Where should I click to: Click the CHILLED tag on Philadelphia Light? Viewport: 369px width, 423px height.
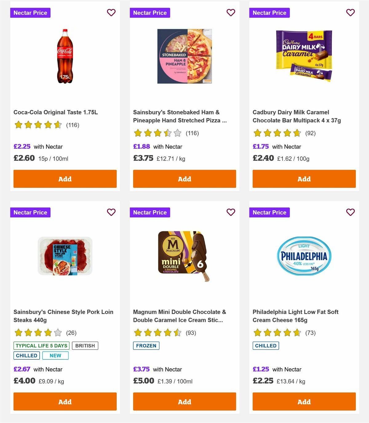point(266,346)
